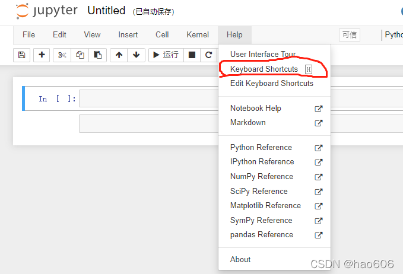Insert a cell below with the plus icon
Viewport: 403px width, 274px height.
(x=42, y=55)
